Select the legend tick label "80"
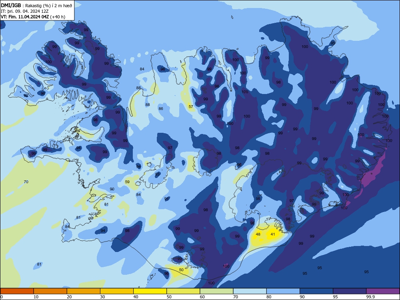Image resolution: width=400 pixels, height=300 pixels. point(269,297)
